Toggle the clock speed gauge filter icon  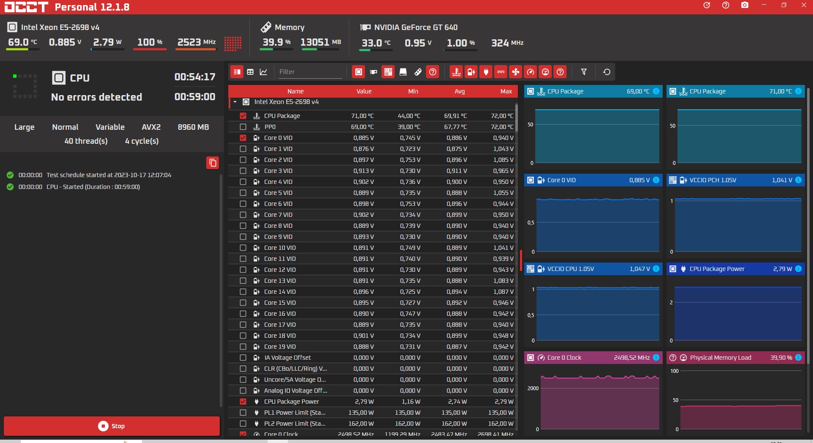pyautogui.click(x=531, y=72)
